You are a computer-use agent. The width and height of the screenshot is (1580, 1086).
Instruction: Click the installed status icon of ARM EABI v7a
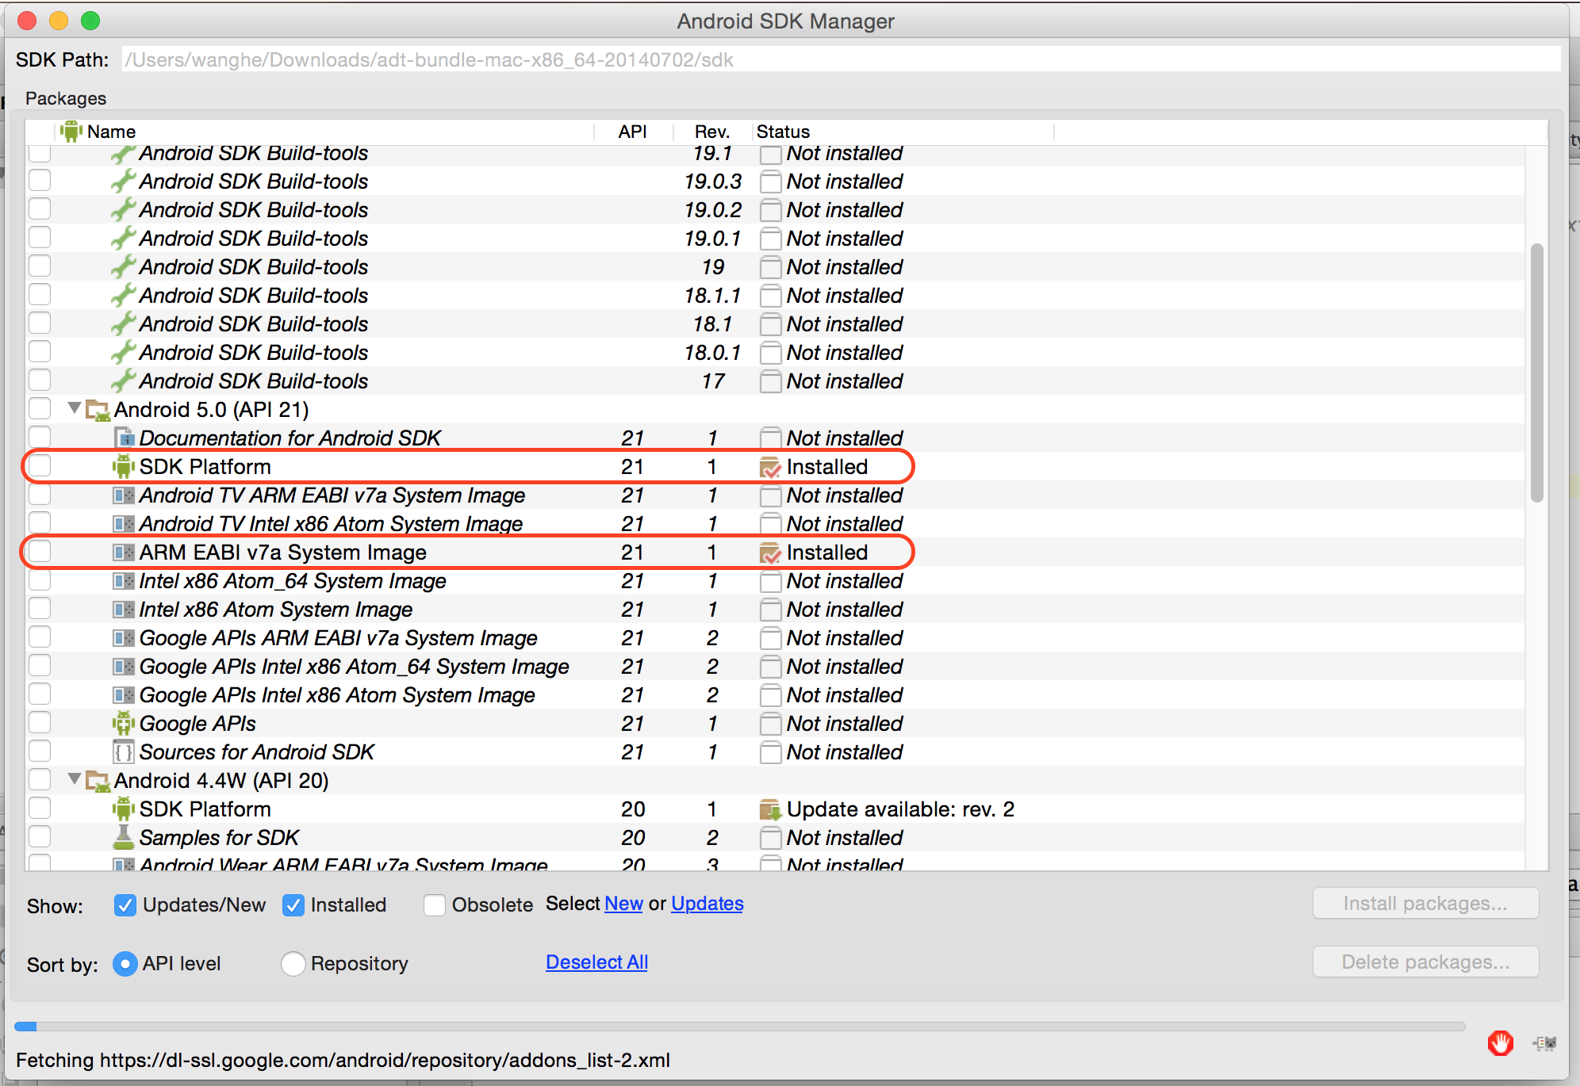tap(770, 553)
